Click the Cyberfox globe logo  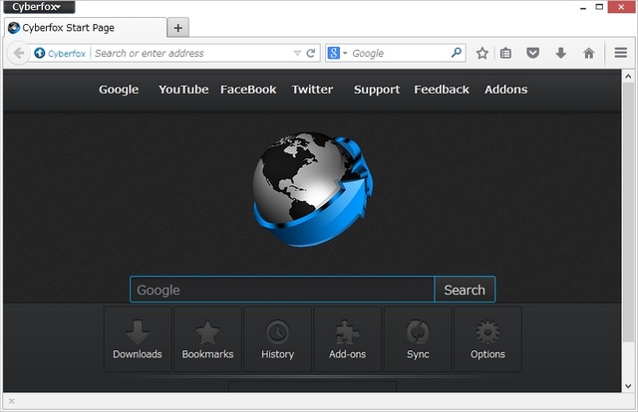pos(312,189)
